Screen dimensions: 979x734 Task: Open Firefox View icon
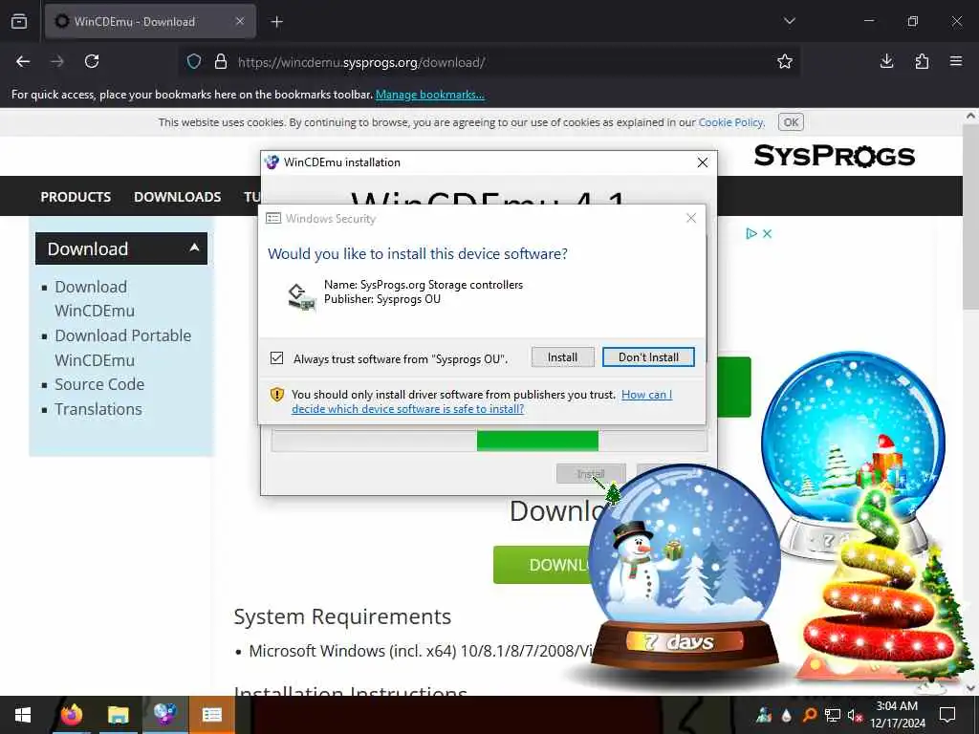click(x=19, y=21)
